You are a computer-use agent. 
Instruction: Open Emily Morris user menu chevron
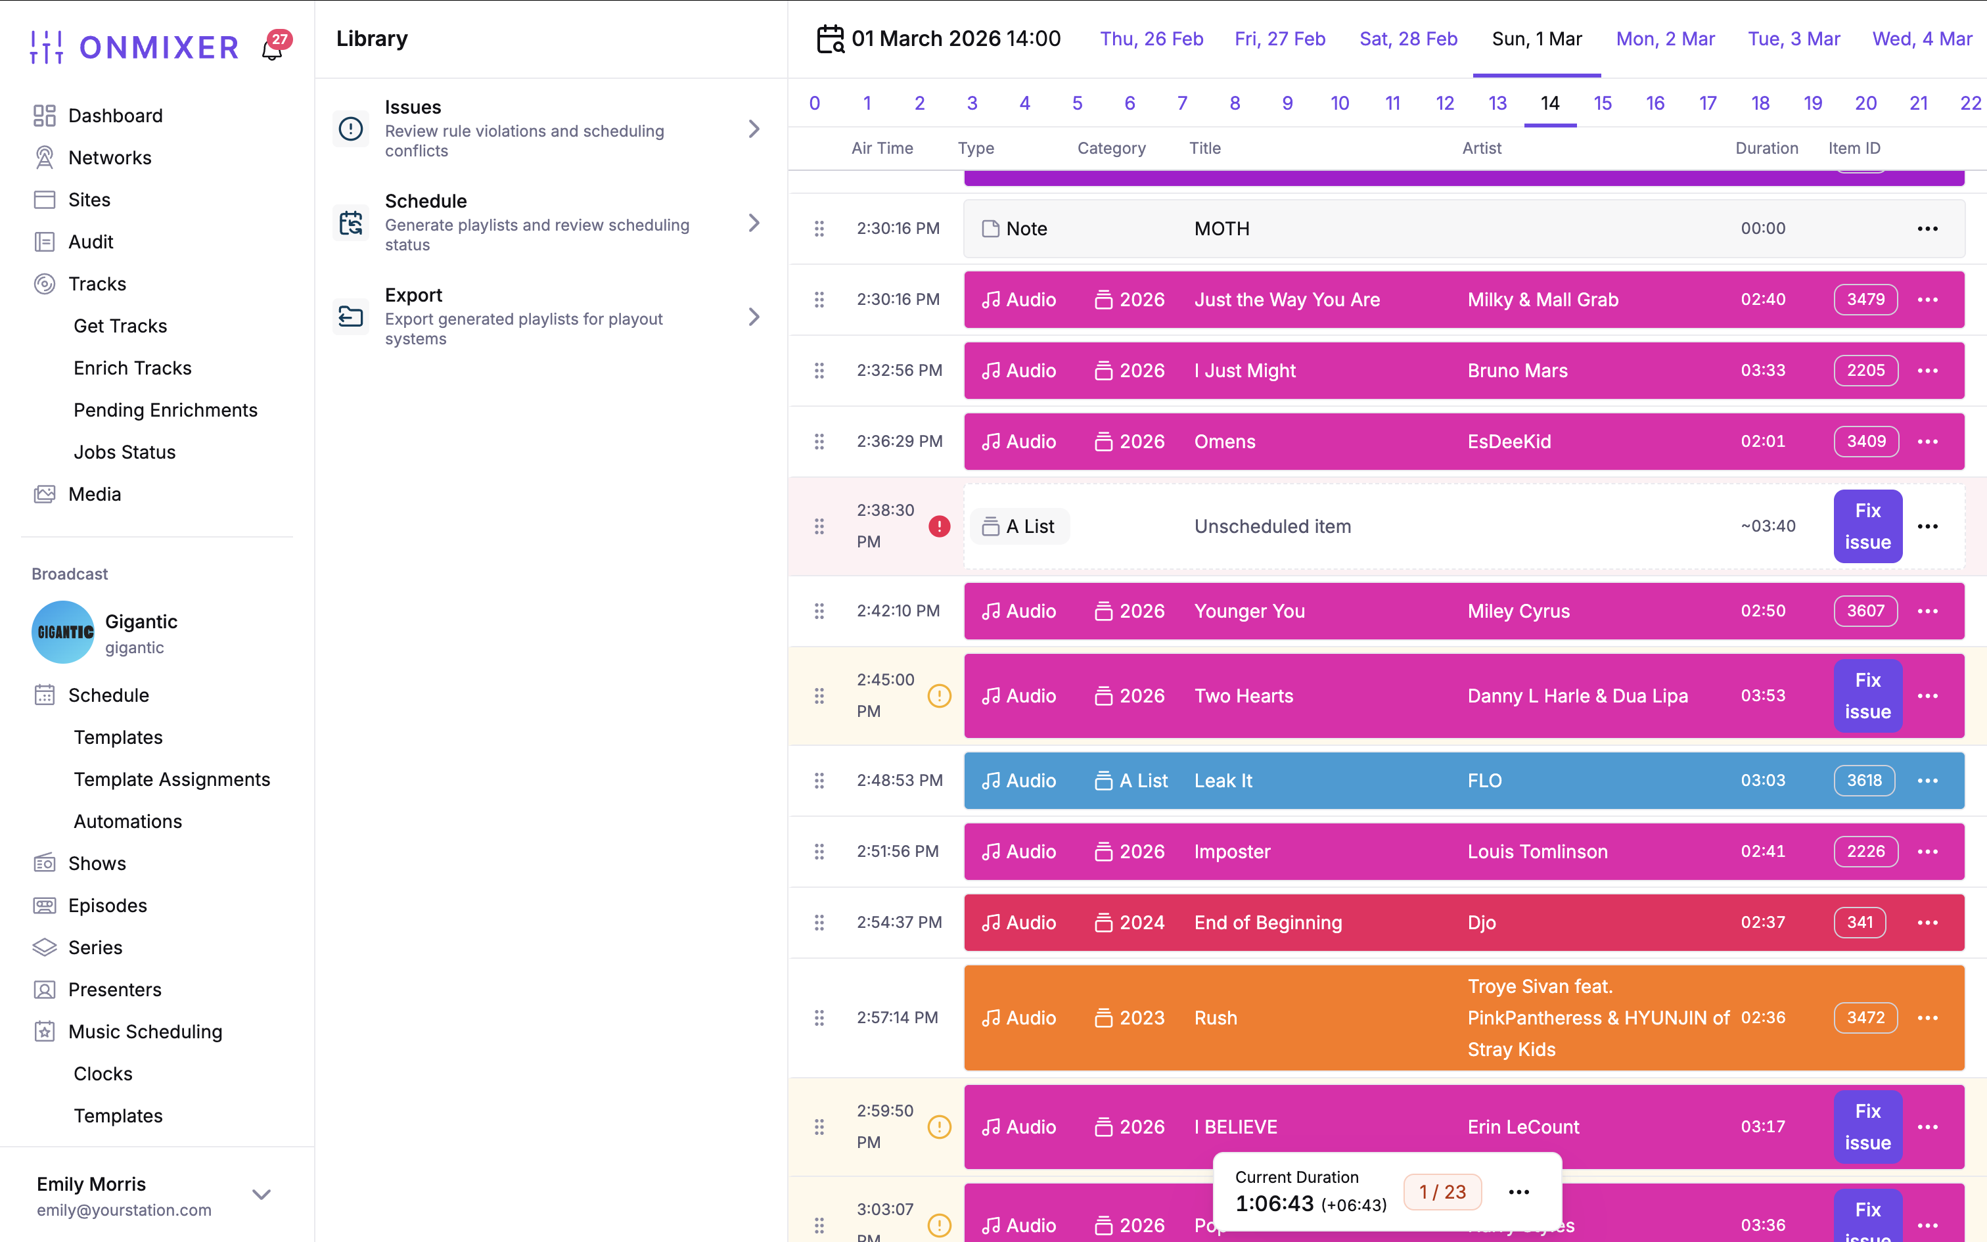261,1195
